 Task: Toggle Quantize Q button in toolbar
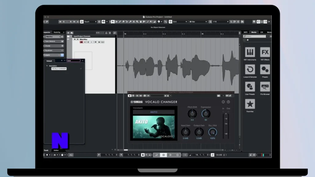[210, 22]
